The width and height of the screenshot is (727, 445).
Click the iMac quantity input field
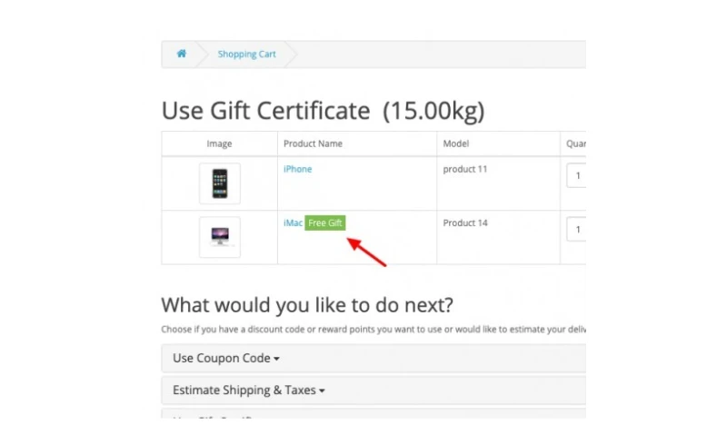[x=576, y=230]
